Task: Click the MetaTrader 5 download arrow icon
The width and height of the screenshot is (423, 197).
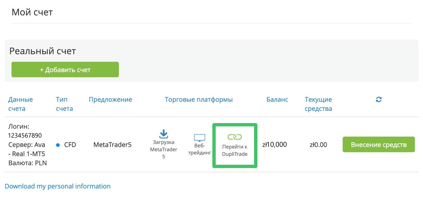Action: [164, 134]
